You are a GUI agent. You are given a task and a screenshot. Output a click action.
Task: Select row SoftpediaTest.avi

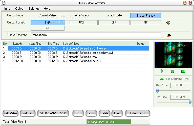76,61
